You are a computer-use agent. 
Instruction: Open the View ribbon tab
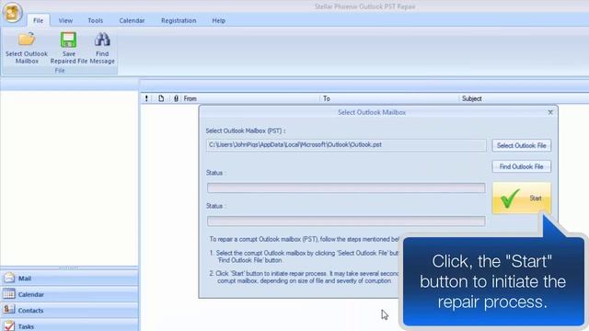pyautogui.click(x=65, y=20)
